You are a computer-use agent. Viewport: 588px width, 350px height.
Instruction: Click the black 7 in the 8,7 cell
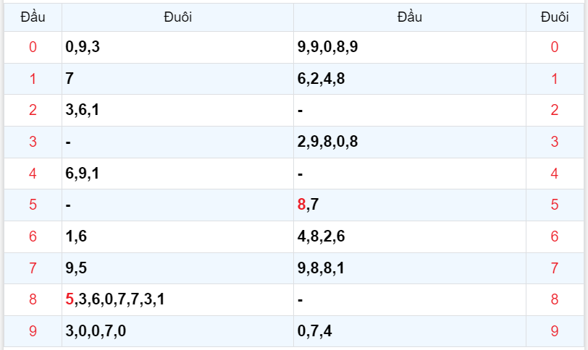click(314, 205)
